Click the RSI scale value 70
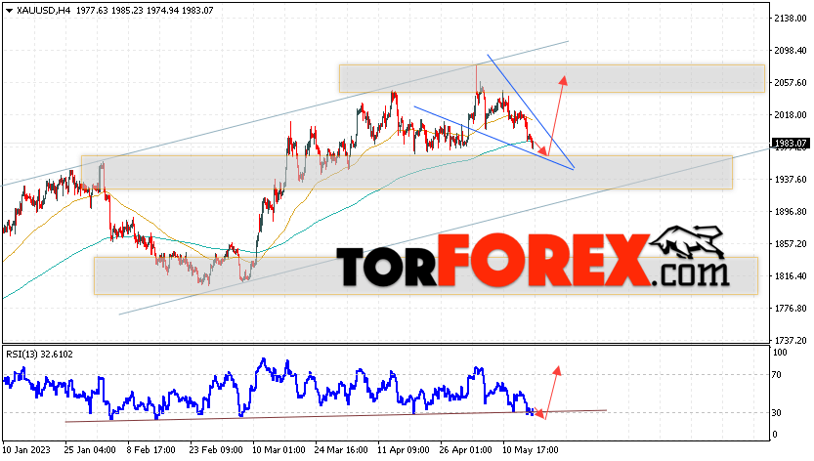The height and width of the screenshot is (461, 814). 777,374
